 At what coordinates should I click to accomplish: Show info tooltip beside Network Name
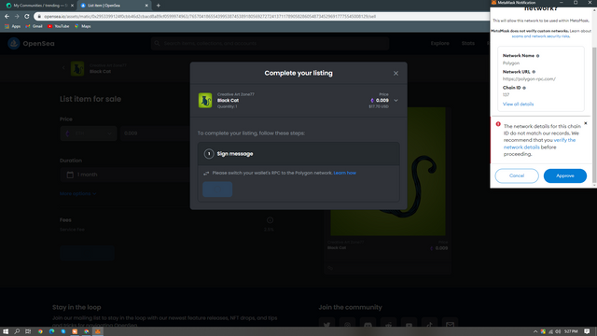tap(537, 56)
